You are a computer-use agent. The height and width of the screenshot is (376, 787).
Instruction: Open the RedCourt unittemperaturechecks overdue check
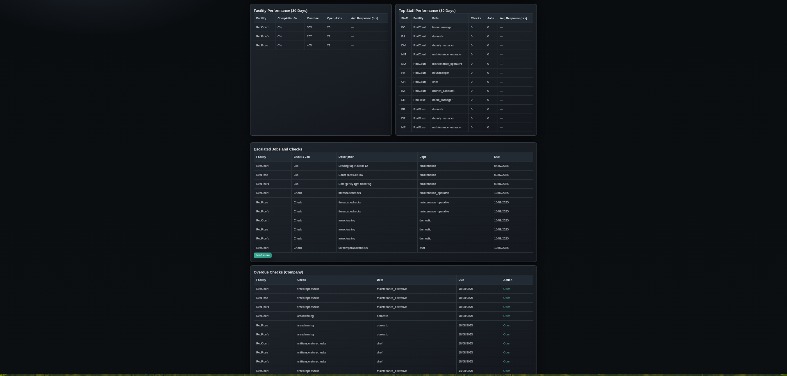tap(507, 344)
